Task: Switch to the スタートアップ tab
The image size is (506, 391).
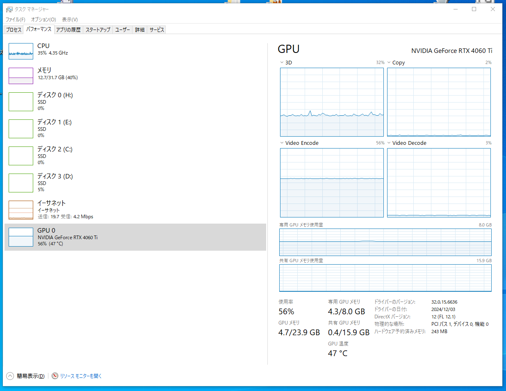Action: 98,30
